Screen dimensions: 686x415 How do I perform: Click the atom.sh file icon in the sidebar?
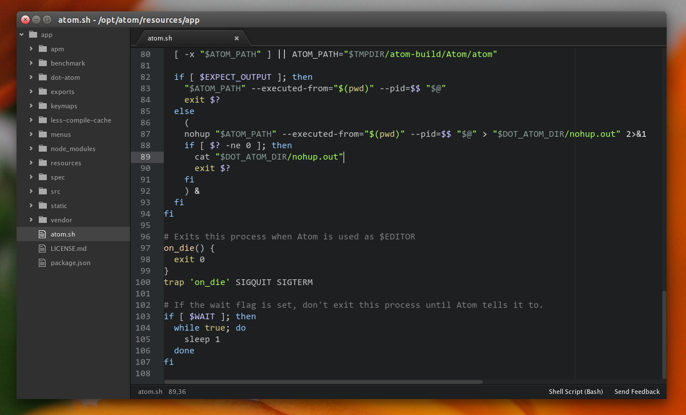[41, 234]
